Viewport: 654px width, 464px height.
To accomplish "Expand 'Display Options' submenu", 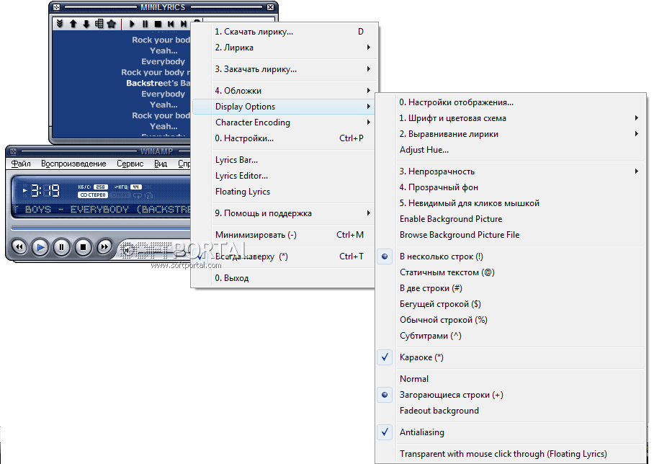I will 284,107.
